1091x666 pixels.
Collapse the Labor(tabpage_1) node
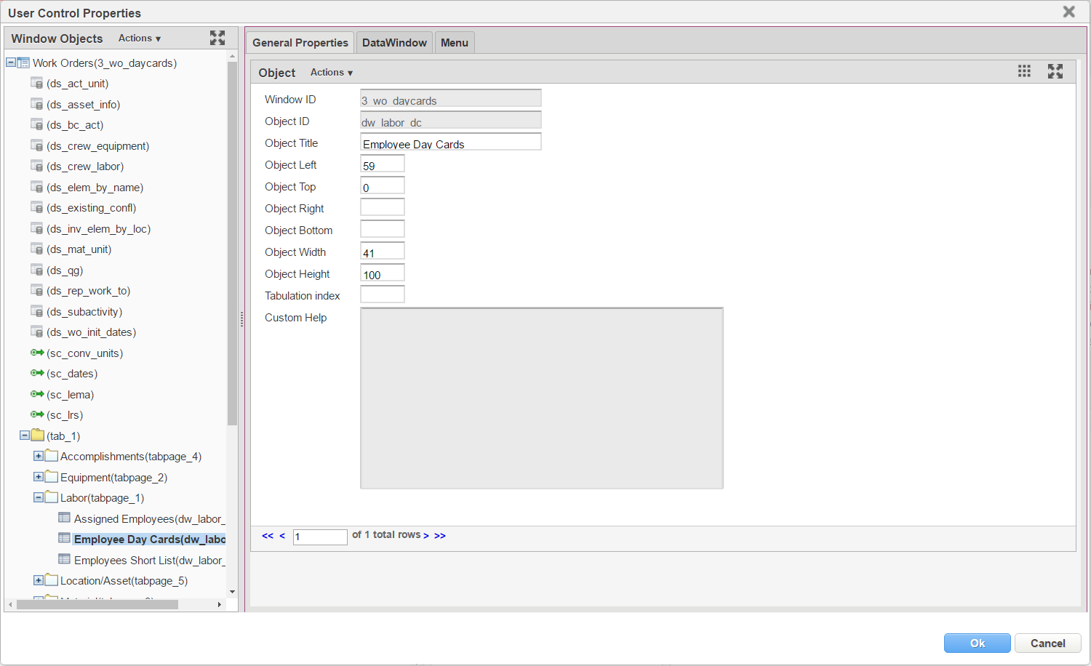coord(38,498)
